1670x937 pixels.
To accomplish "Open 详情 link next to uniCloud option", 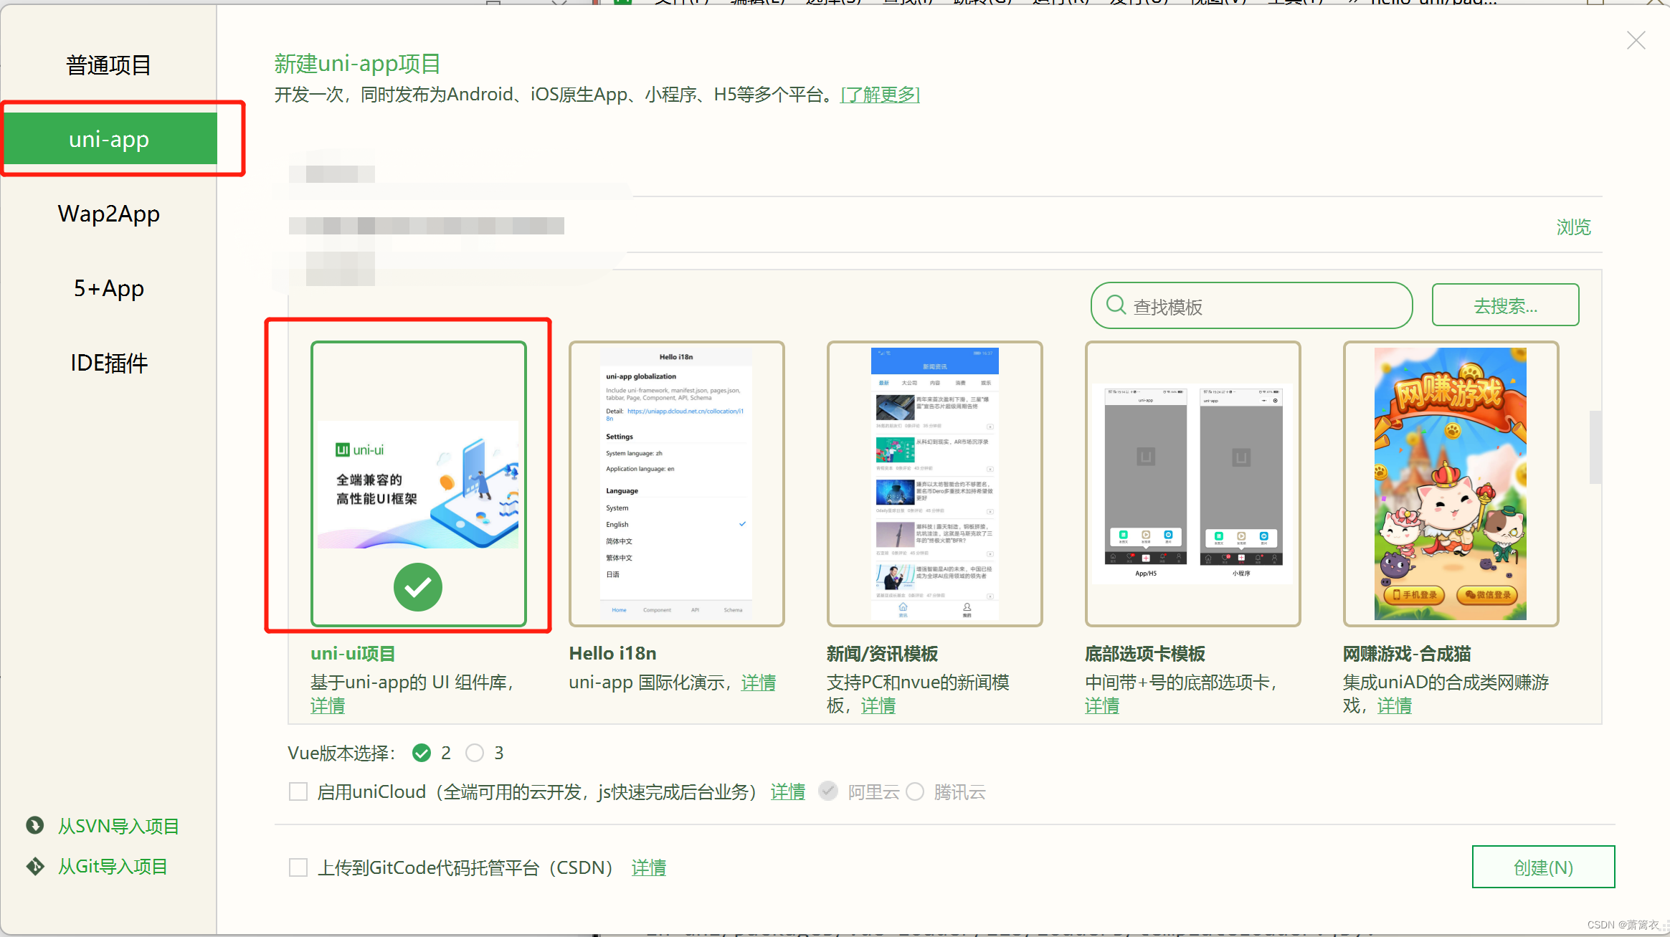I will tap(788, 791).
